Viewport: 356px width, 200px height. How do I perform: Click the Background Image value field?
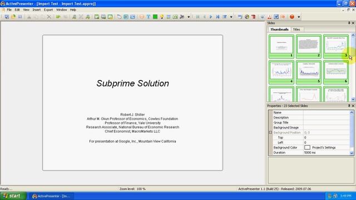(327, 127)
